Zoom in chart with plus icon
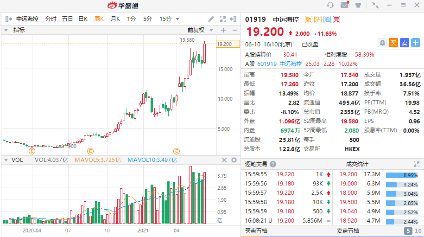 [223, 30]
